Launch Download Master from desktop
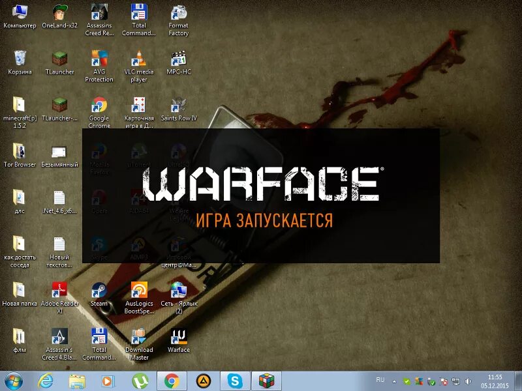 (139, 344)
